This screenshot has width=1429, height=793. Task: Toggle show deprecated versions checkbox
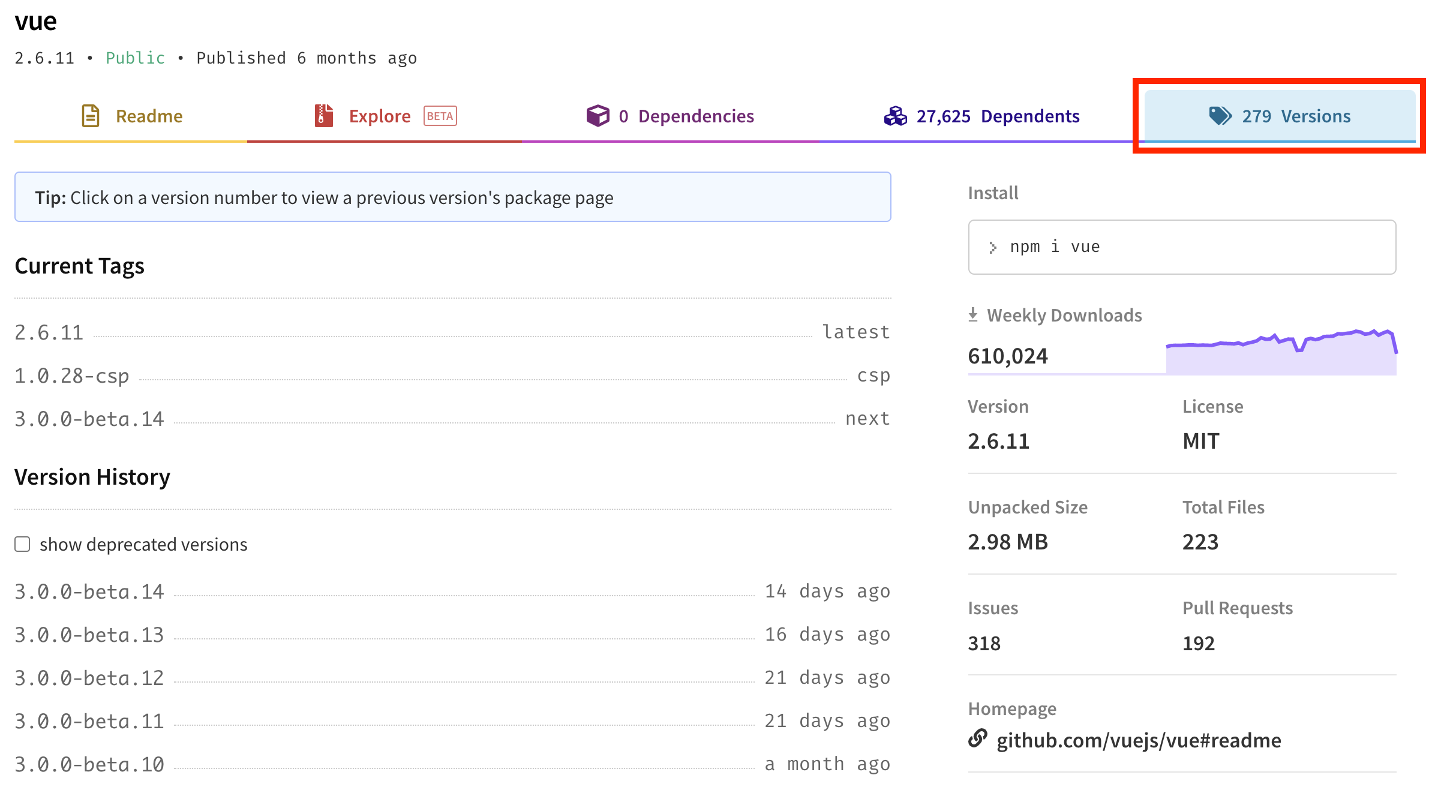click(22, 544)
